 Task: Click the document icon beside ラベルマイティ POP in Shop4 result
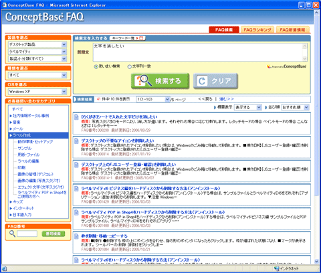pyautogui.click(x=76, y=212)
